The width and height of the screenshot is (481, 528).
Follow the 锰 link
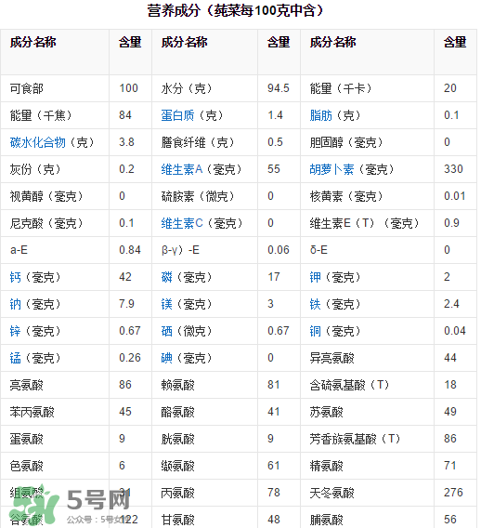point(15,358)
